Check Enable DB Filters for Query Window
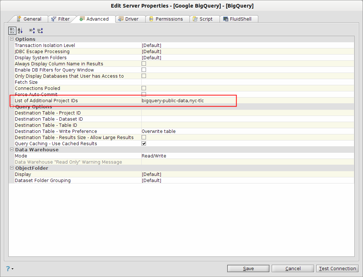The height and width of the screenshot is (277, 363). tap(144, 70)
